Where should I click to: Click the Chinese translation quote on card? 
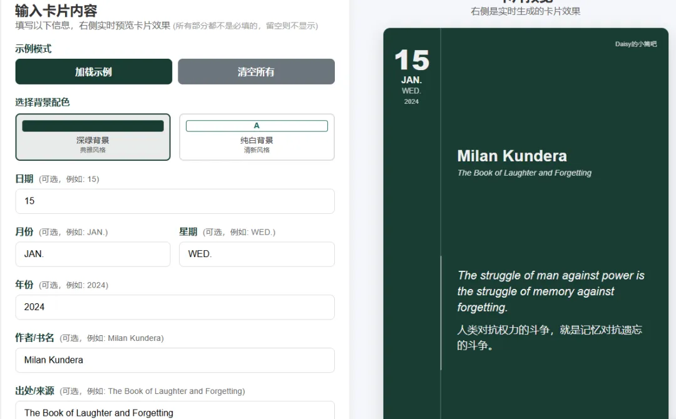click(550, 338)
